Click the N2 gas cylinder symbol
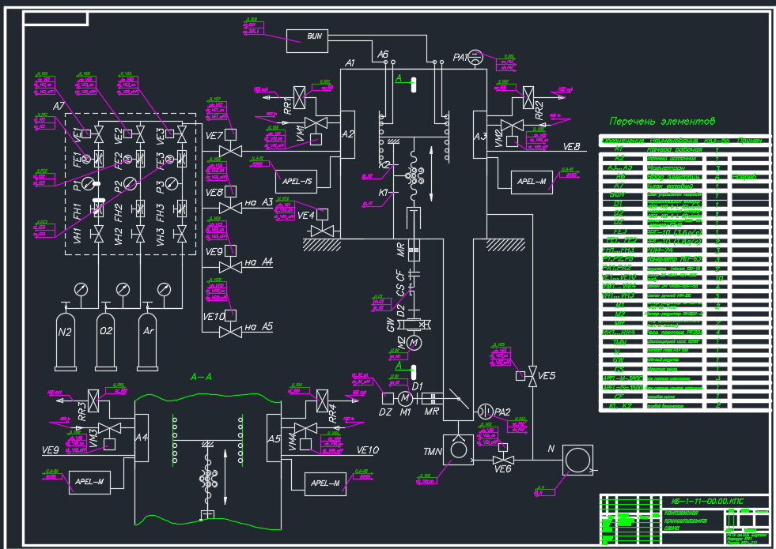 66,341
